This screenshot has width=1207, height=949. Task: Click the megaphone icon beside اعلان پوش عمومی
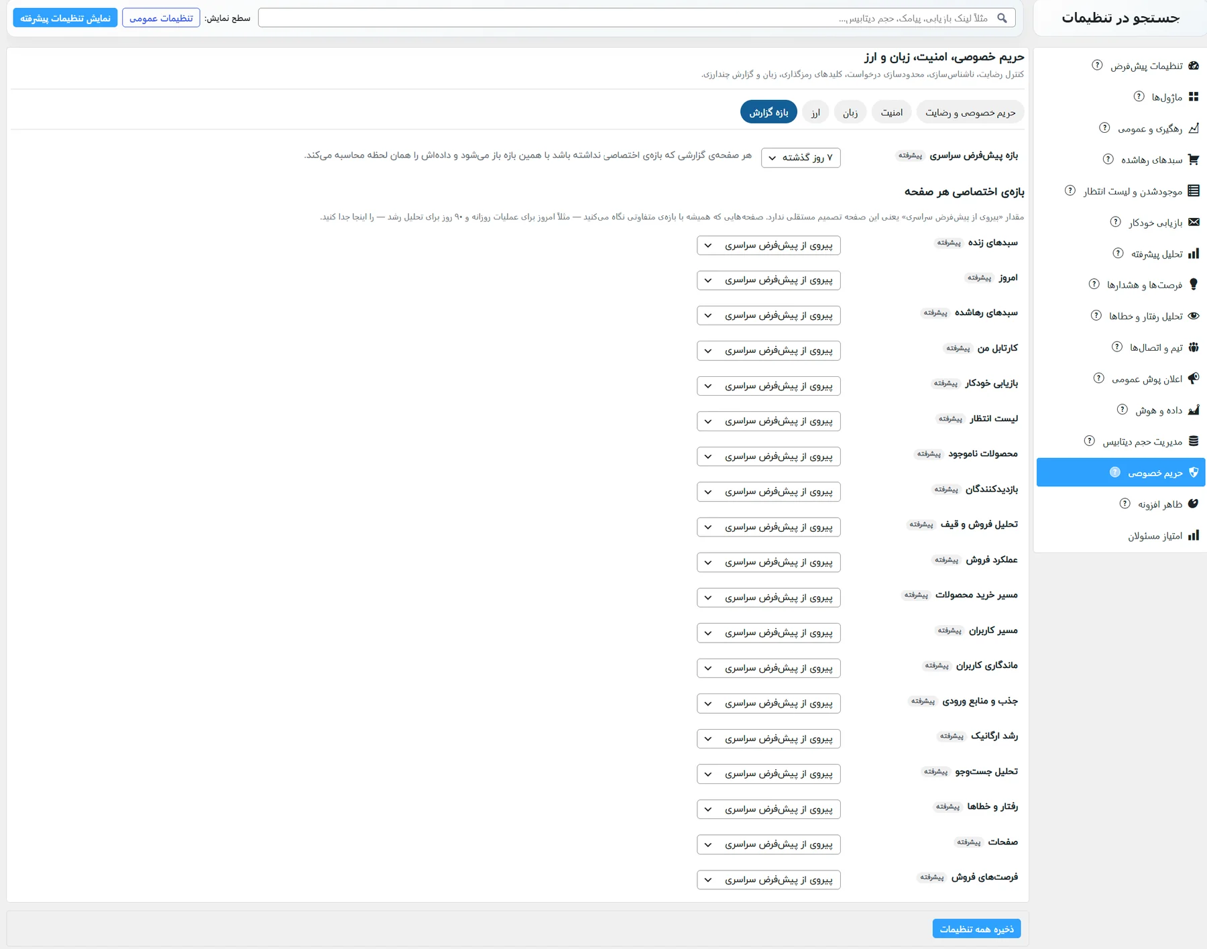1194,378
